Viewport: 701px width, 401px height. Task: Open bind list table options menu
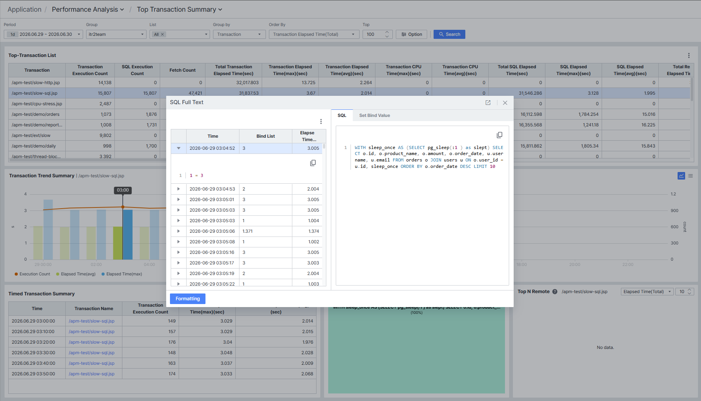coord(321,121)
